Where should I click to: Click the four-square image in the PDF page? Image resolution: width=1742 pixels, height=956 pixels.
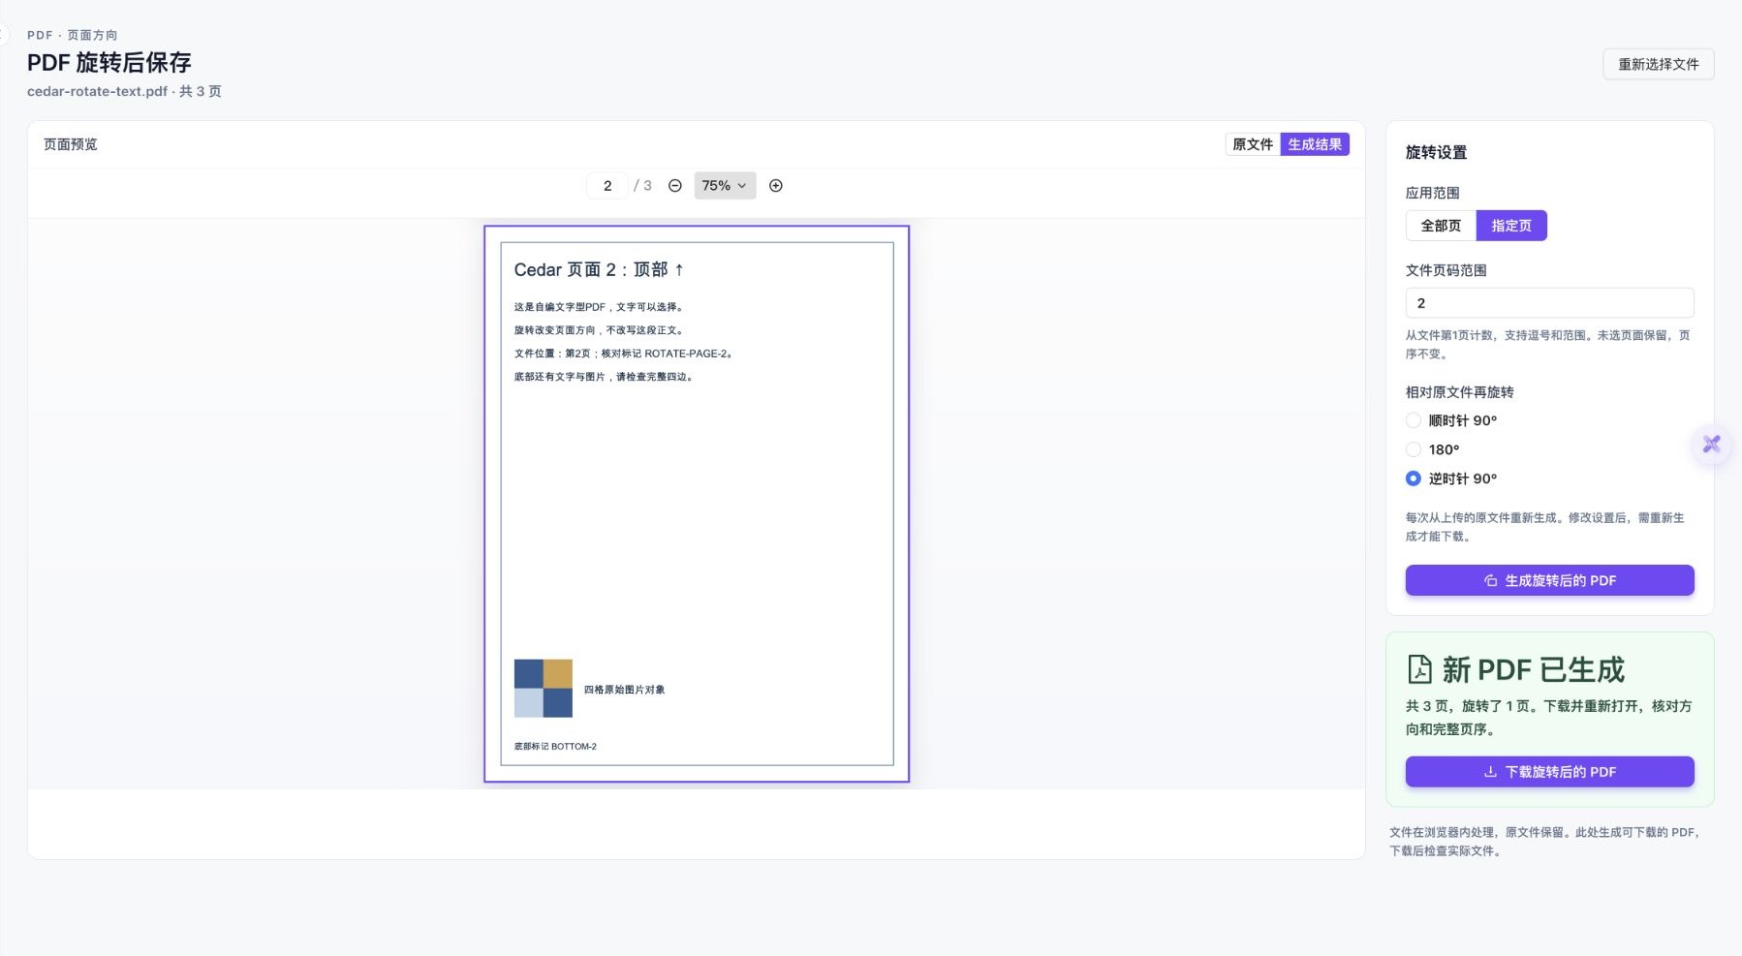(x=544, y=689)
